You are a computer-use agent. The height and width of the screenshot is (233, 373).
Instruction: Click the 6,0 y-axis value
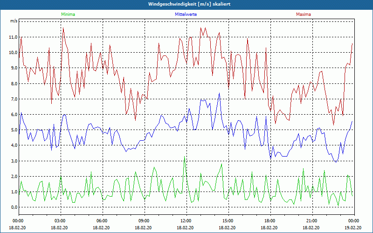click(x=14, y=115)
